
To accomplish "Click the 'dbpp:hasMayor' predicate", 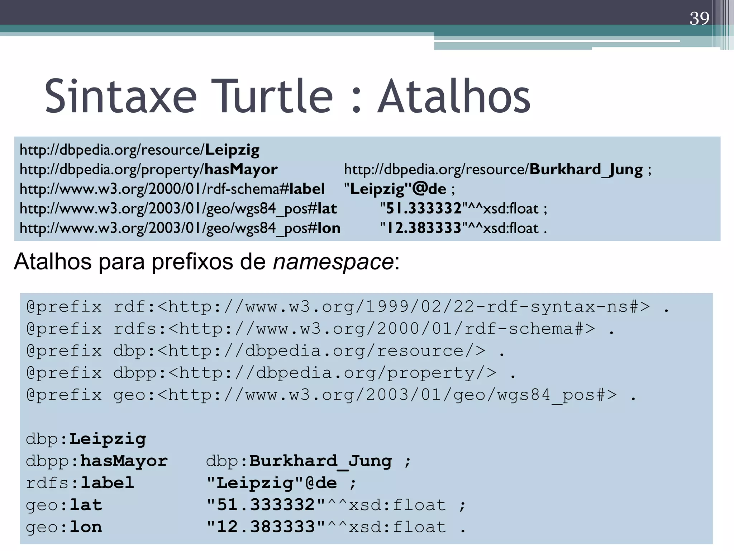I will (97, 461).
